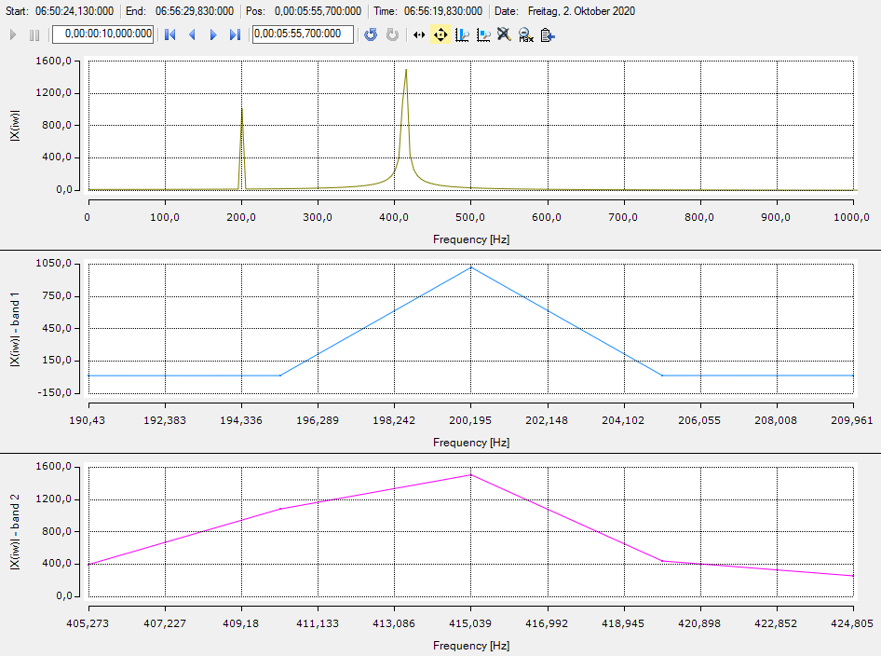Activate horizontal scroll mode icon
881x656 pixels.
point(419,34)
